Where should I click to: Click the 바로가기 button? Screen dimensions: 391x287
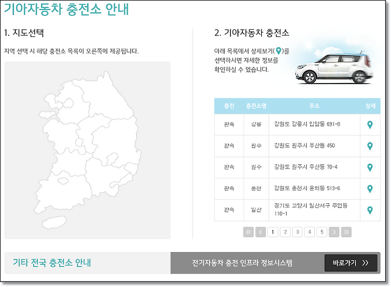(351, 263)
